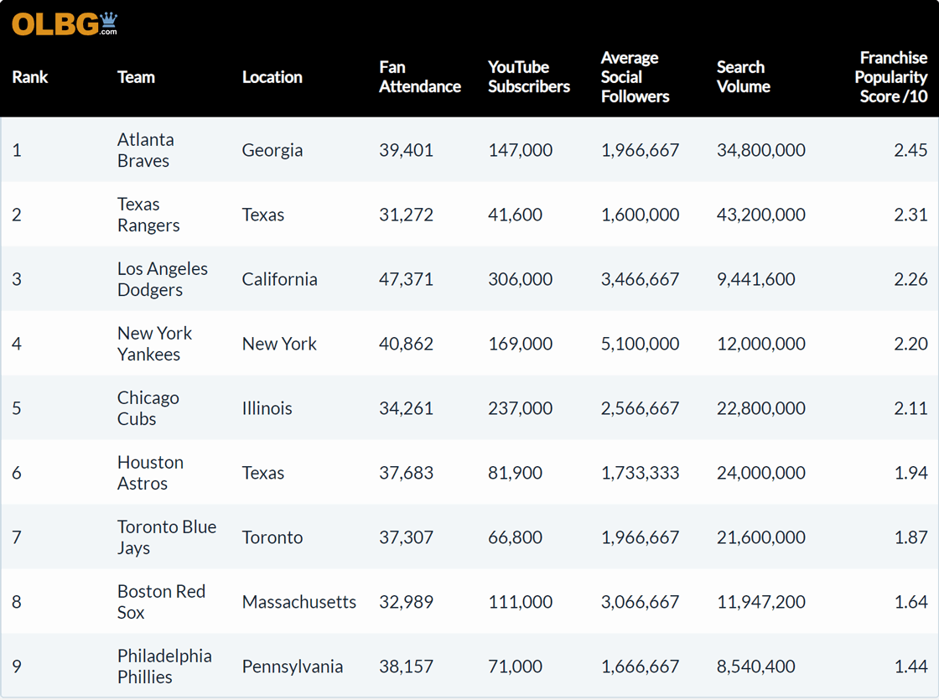Select the Los Angeles Dodgers team cell

click(163, 280)
